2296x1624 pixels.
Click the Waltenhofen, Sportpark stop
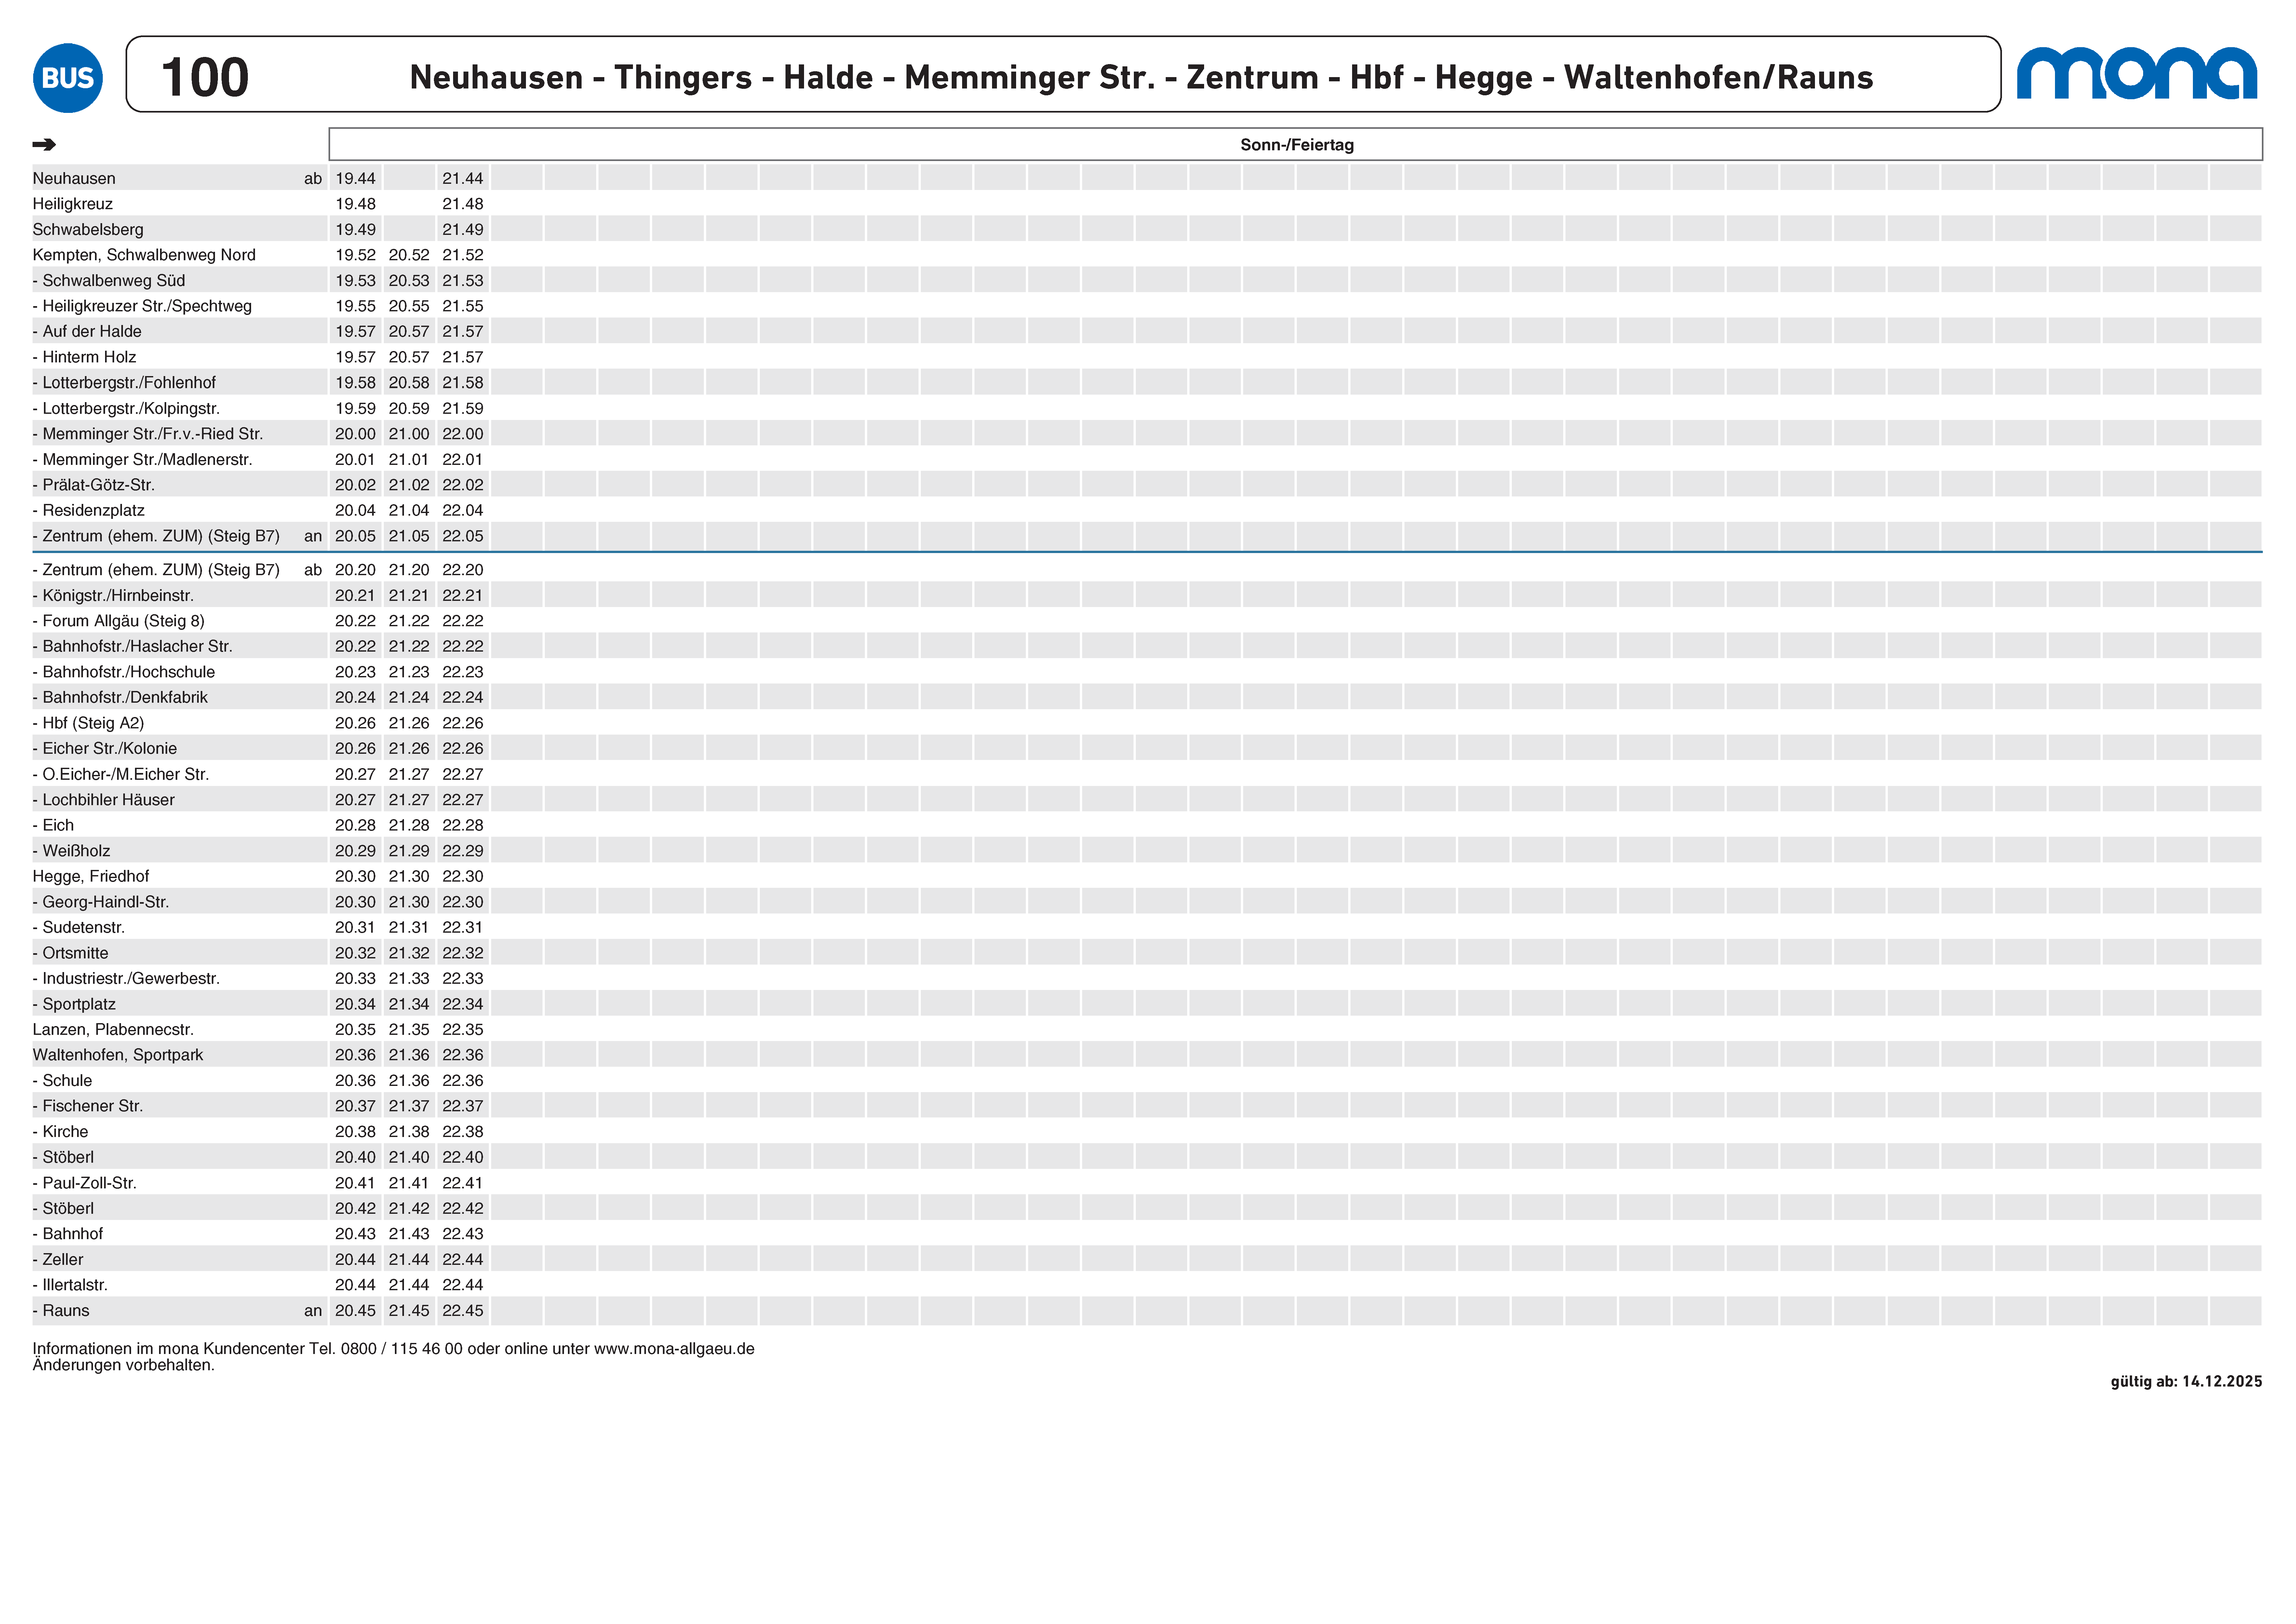(118, 1055)
